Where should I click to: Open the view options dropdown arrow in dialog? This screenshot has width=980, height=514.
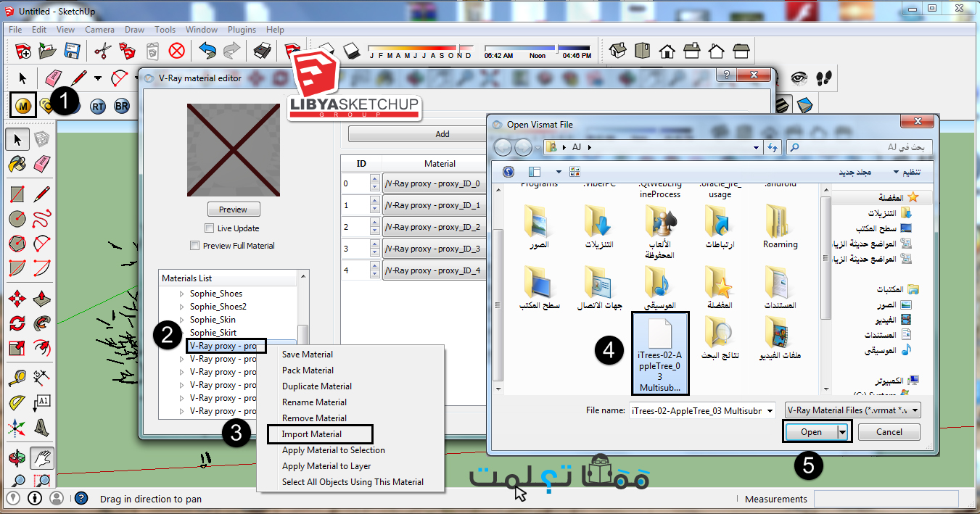(558, 172)
